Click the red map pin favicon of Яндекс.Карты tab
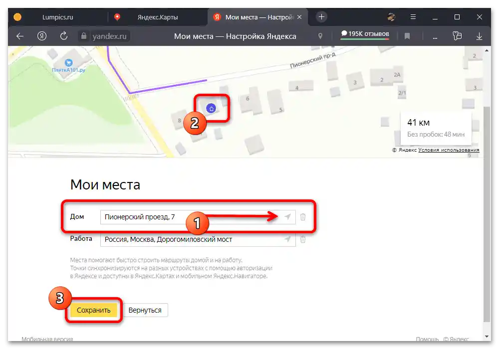This screenshot has width=499, height=349. click(117, 17)
